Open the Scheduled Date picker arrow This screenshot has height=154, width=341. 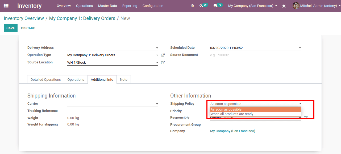pyautogui.click(x=300, y=48)
